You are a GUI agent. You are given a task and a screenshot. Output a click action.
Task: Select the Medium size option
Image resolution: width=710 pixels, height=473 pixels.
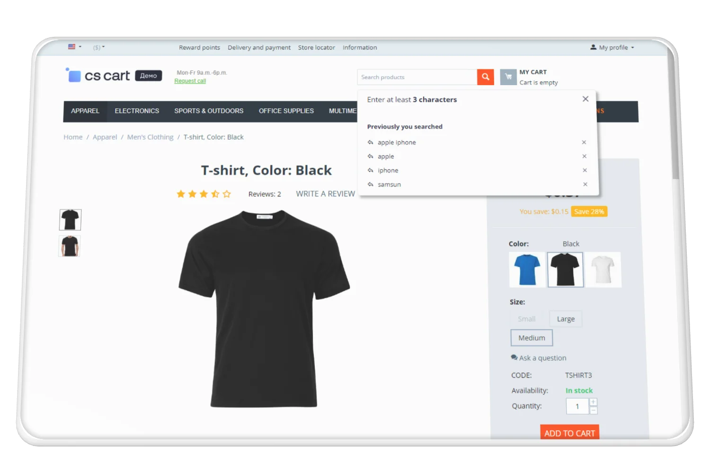(532, 338)
